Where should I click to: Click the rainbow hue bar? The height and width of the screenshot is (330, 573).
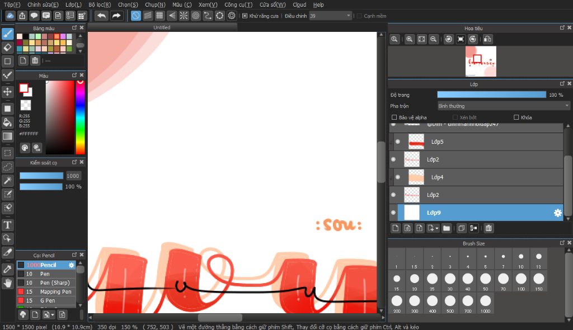pyautogui.click(x=80, y=117)
